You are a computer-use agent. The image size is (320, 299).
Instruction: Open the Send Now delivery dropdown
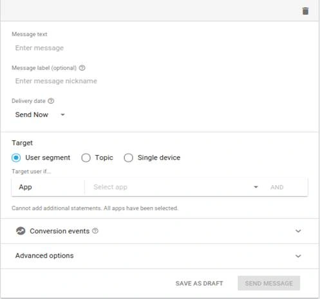40,114
